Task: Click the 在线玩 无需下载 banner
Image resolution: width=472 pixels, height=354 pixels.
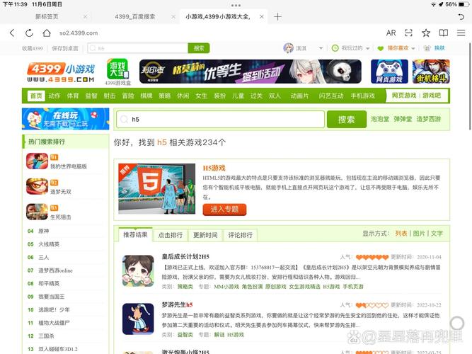Action: [66, 119]
